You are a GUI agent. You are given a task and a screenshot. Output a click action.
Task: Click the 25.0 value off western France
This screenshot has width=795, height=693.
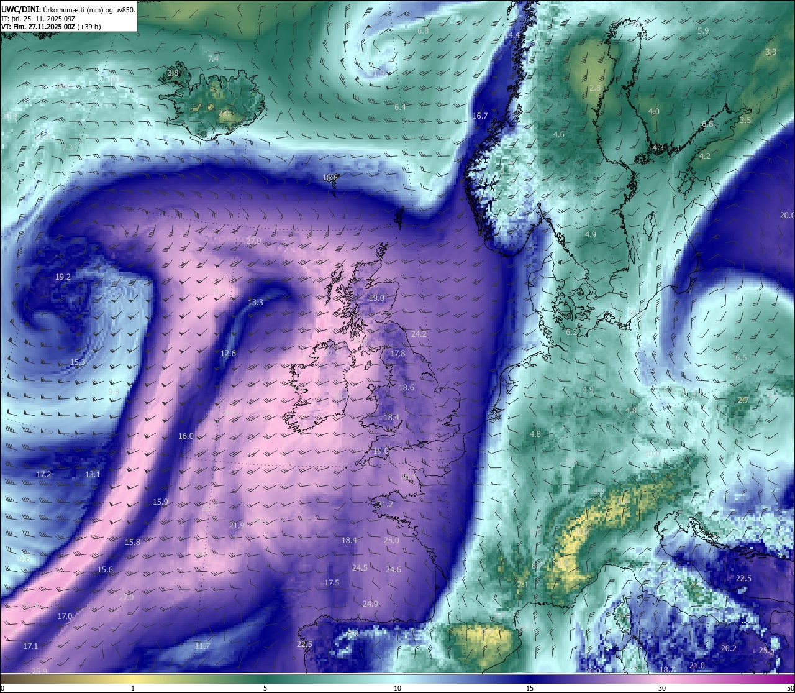[x=391, y=541]
